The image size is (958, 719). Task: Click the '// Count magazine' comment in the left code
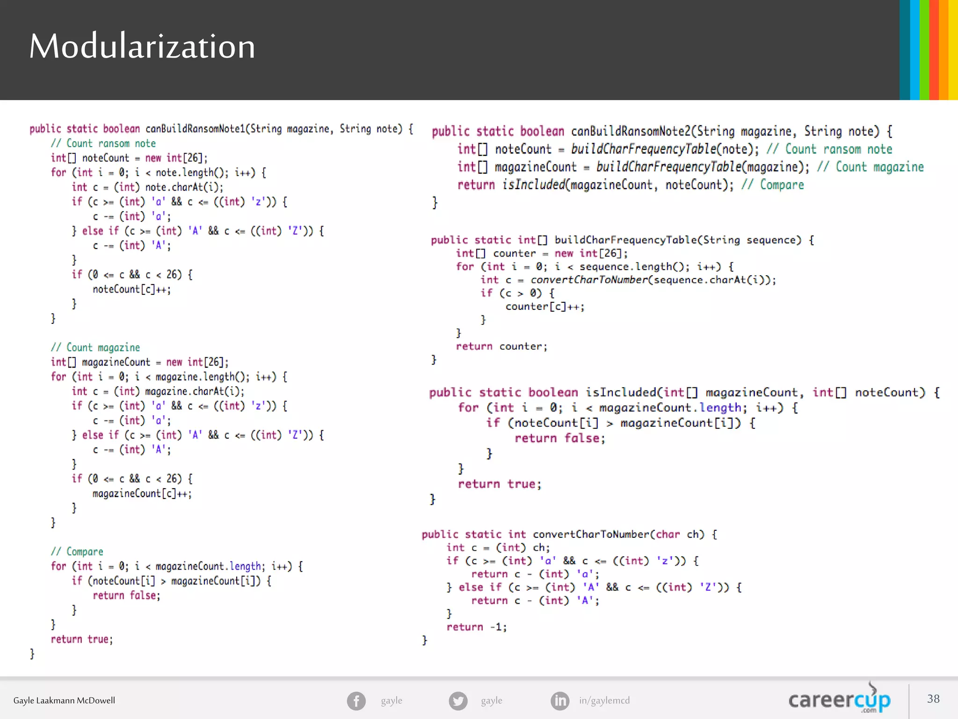click(95, 347)
